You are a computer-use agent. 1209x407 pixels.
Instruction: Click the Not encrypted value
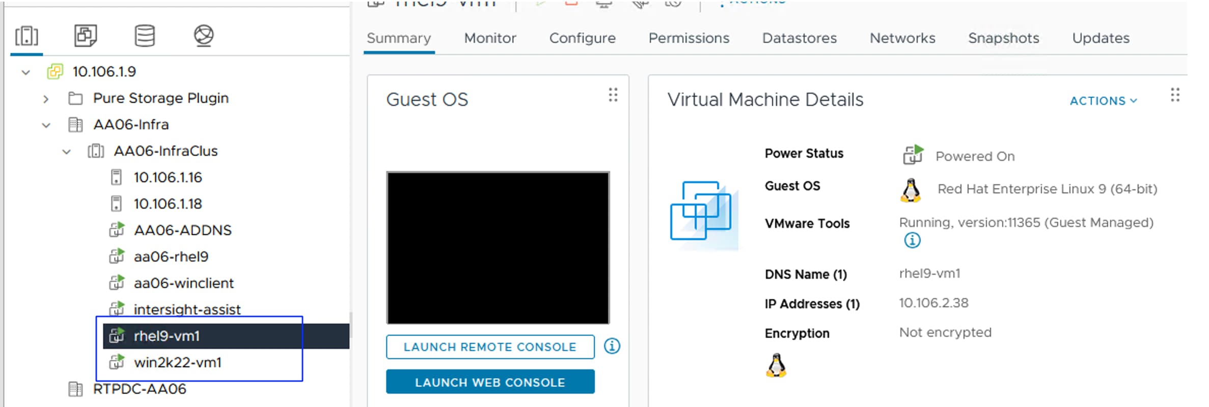[945, 333]
